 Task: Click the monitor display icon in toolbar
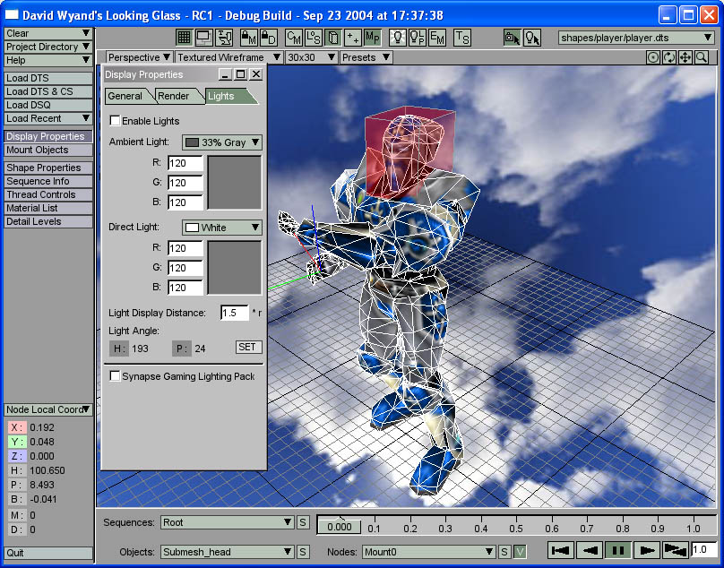point(203,38)
